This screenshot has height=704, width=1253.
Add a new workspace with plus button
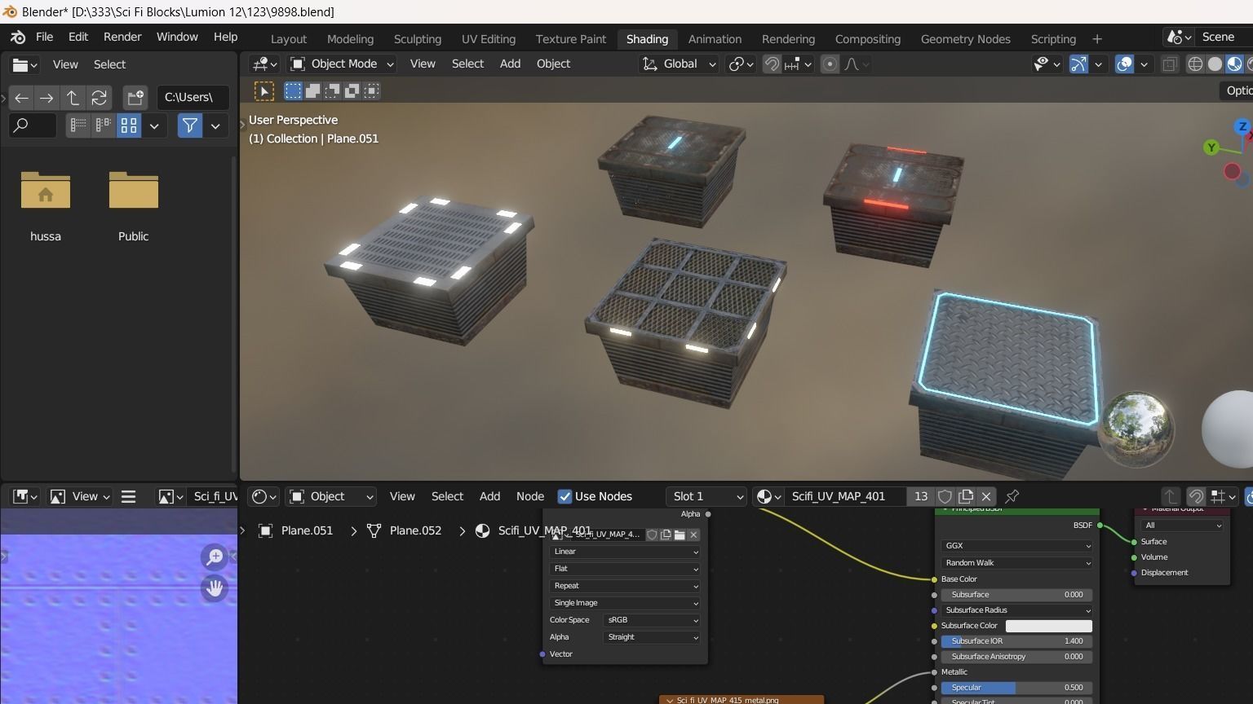coord(1096,39)
